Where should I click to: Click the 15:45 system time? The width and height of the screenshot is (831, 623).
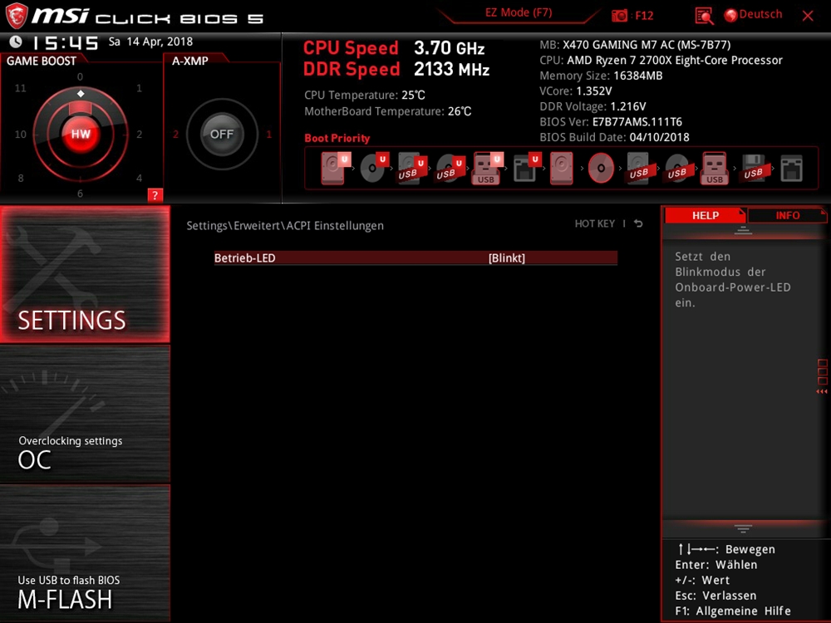click(65, 42)
